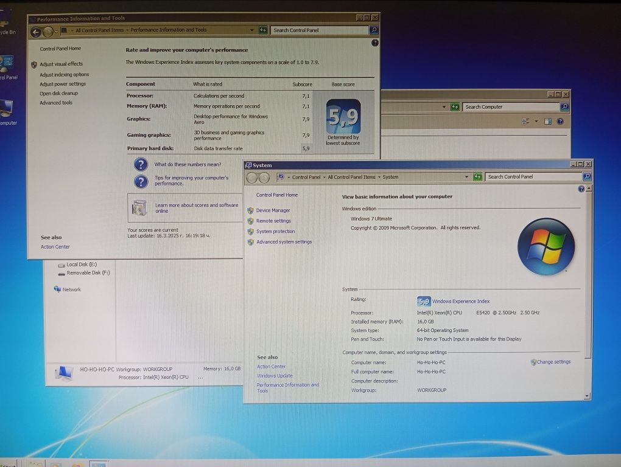
Task: Refresh the Computer window
Action: coord(455,107)
